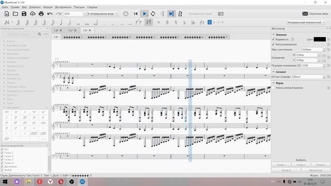
Task: Select whole note duration
Action: click(78, 24)
